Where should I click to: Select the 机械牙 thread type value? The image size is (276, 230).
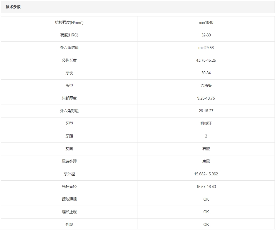click(x=206, y=123)
